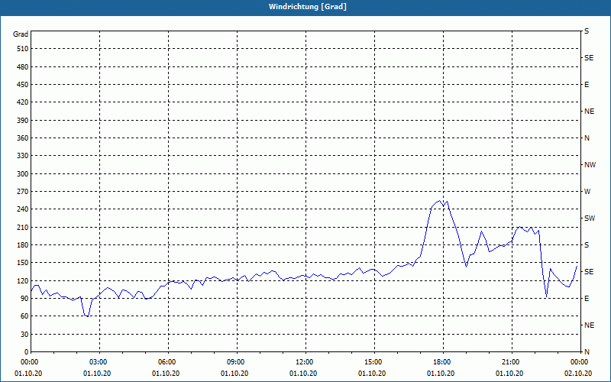Click the SW compass label
Screen dimensions: 611x382
click(590, 219)
